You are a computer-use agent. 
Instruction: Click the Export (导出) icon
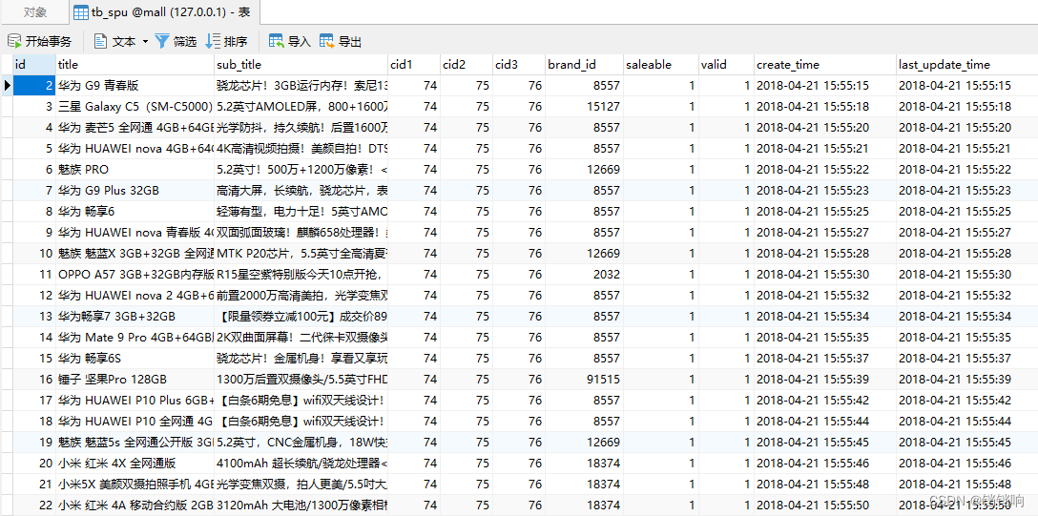(x=327, y=42)
